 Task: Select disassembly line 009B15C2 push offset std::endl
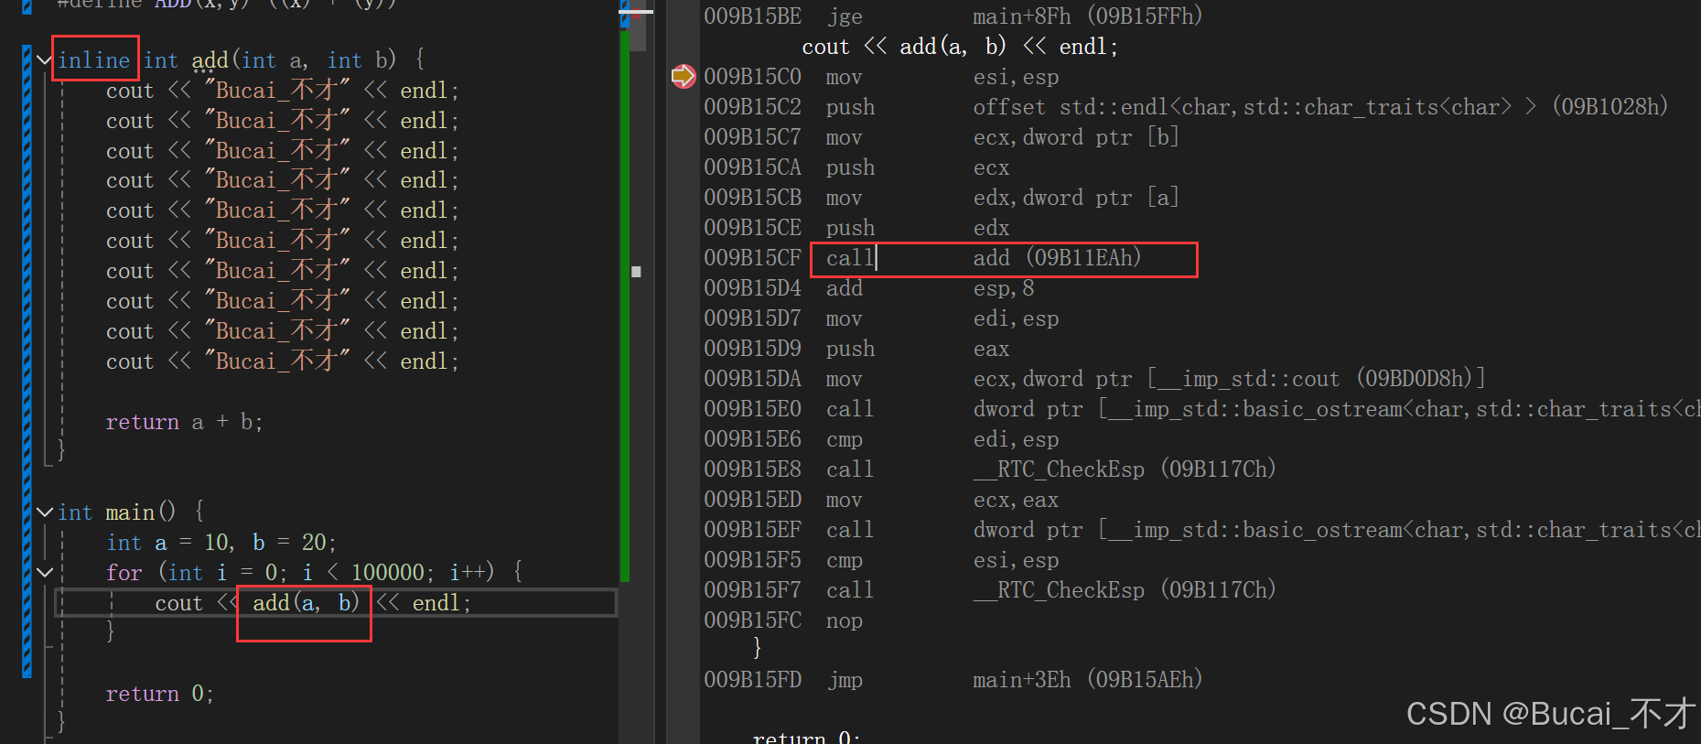click(x=1185, y=107)
